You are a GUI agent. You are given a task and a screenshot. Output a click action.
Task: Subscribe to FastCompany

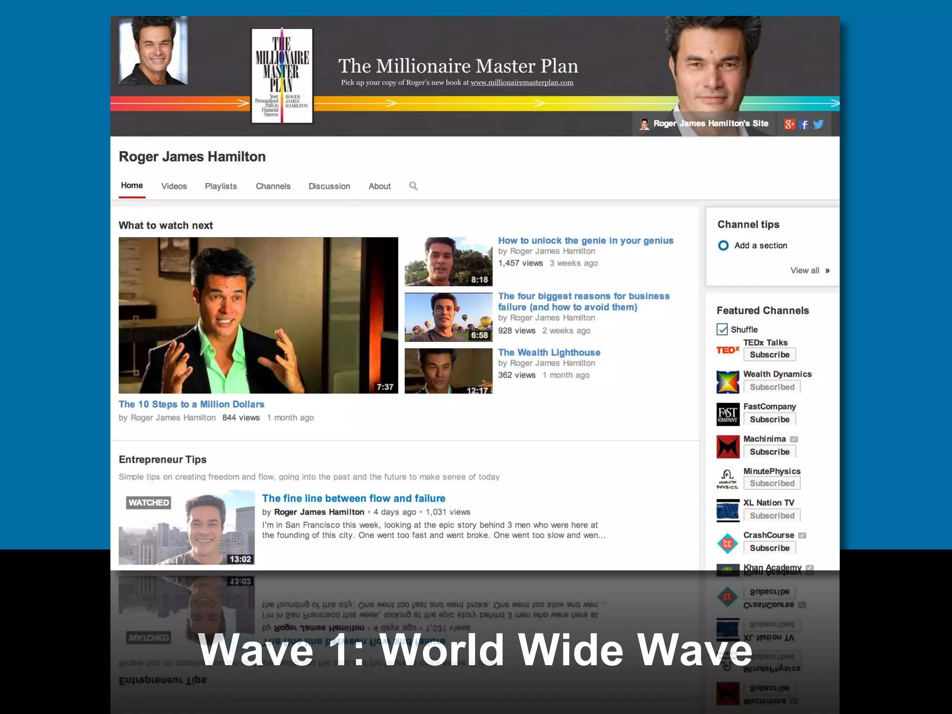(769, 419)
